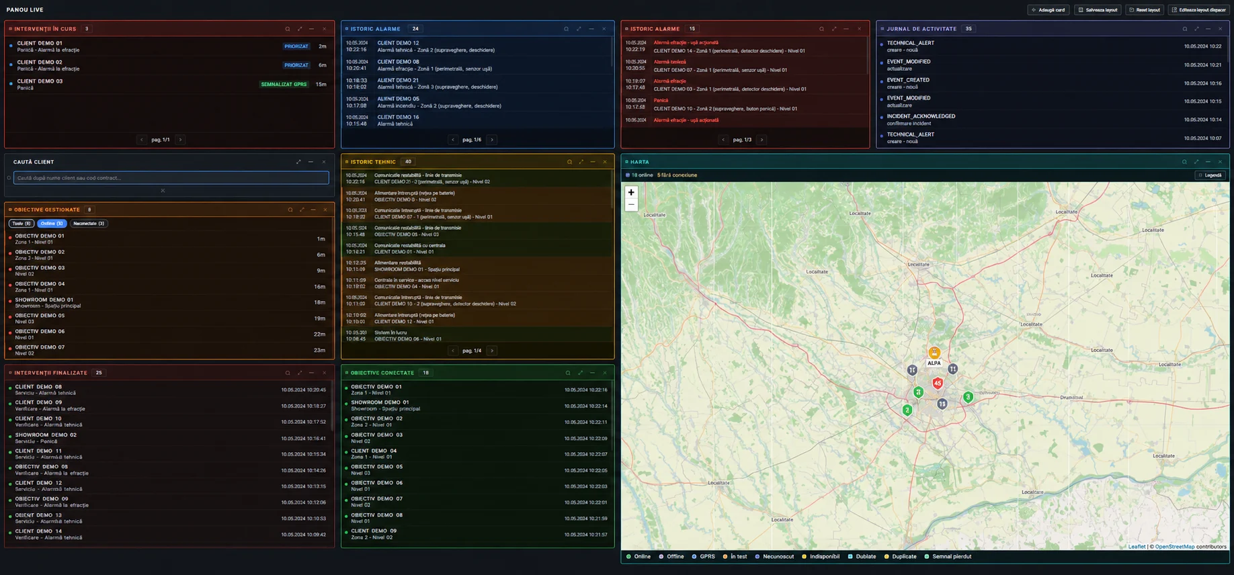The height and width of the screenshot is (575, 1234).
Task: Focus the Caută client search field
Action: pos(171,178)
